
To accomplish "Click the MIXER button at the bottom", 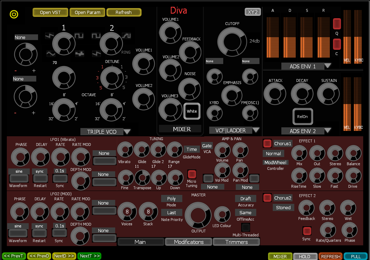I will coord(280,256).
